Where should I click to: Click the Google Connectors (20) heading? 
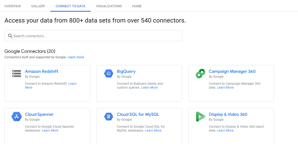30,51
